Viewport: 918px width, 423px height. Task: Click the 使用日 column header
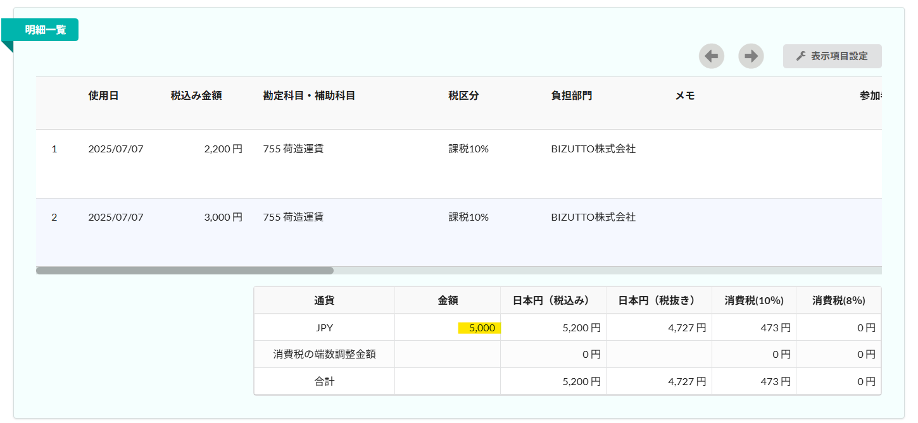(x=103, y=96)
